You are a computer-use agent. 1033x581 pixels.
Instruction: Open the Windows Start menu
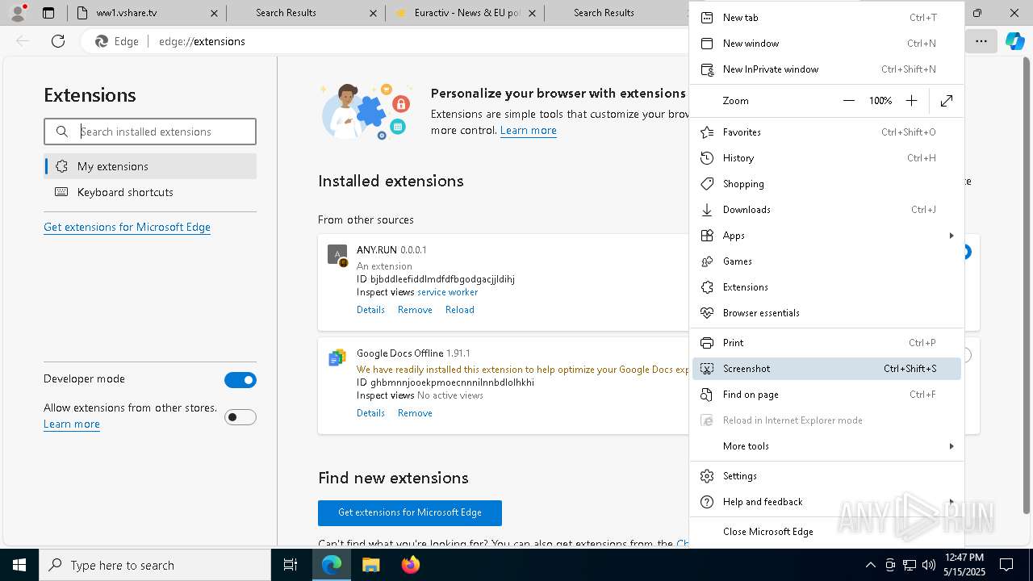click(x=19, y=565)
